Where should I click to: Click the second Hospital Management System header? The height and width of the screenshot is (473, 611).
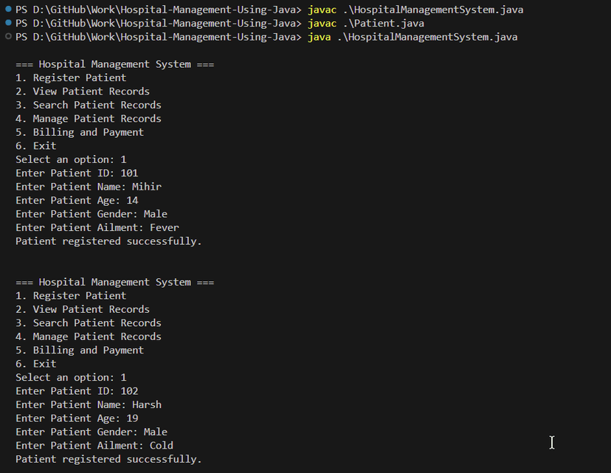click(114, 282)
